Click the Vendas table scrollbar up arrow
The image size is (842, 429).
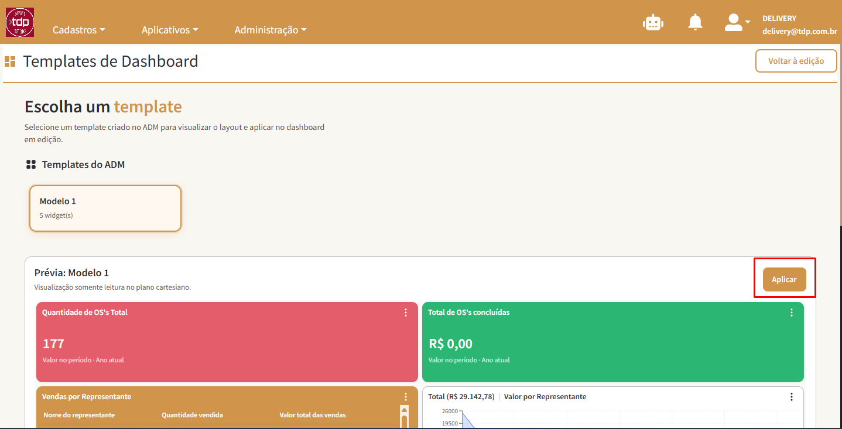click(x=404, y=410)
